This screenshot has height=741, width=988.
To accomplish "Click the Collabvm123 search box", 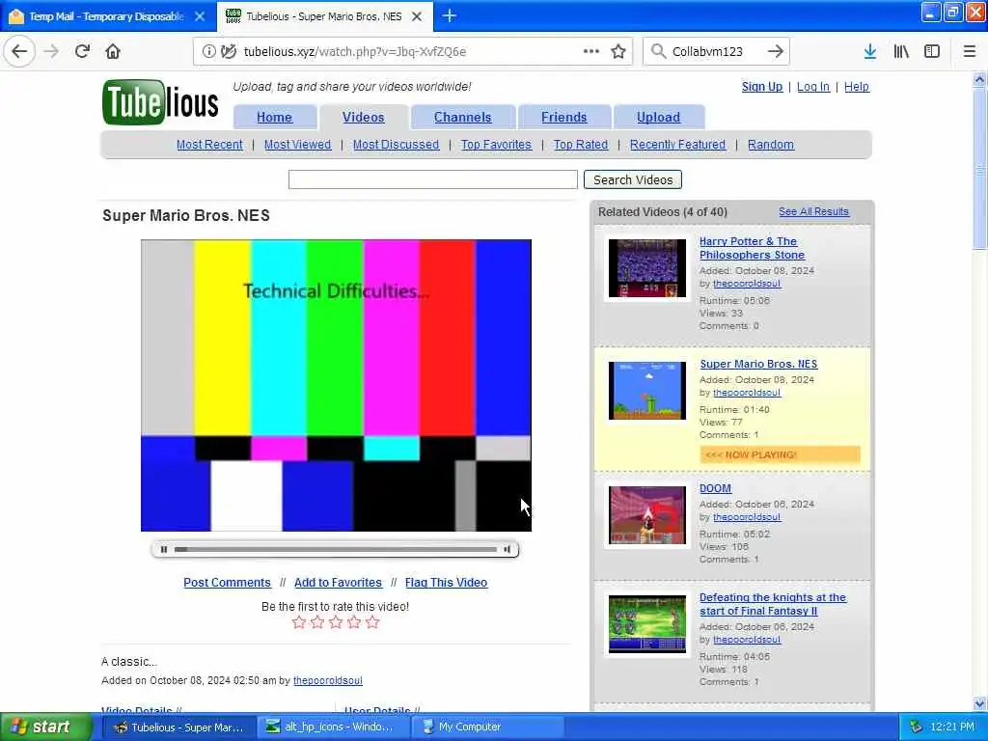I will (x=716, y=51).
